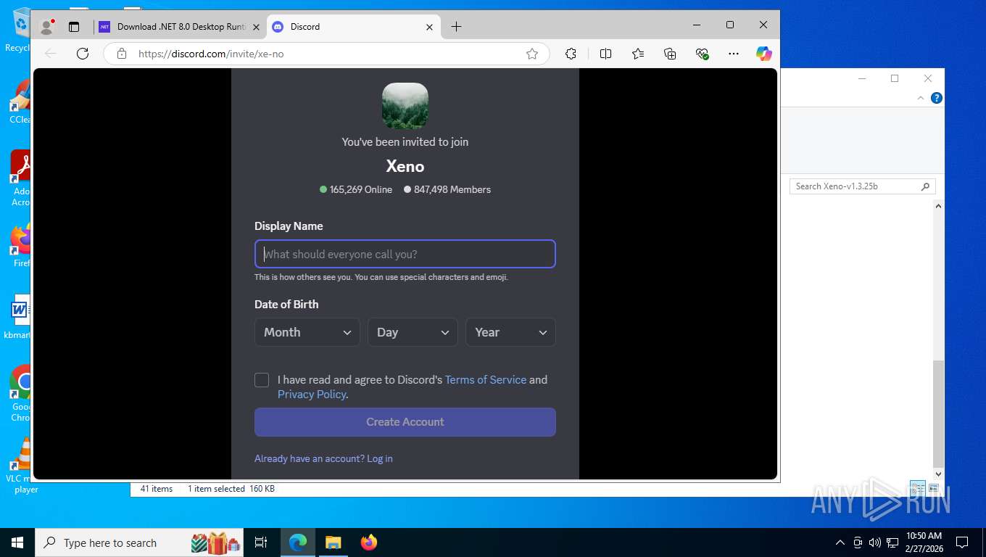Open the Terms of Service link
Viewport: 986px width, 557px height.
tap(486, 379)
